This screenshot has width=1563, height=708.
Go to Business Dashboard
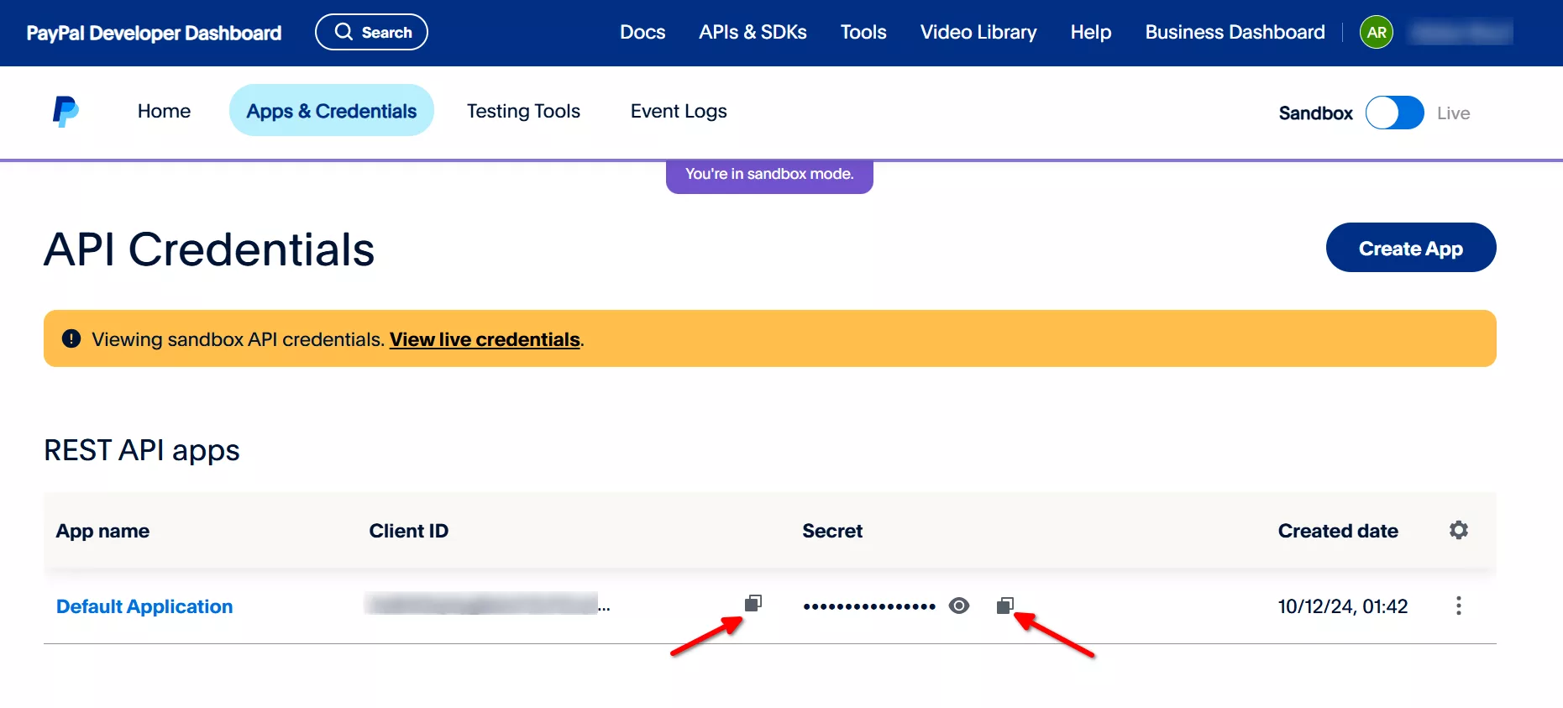click(x=1235, y=33)
